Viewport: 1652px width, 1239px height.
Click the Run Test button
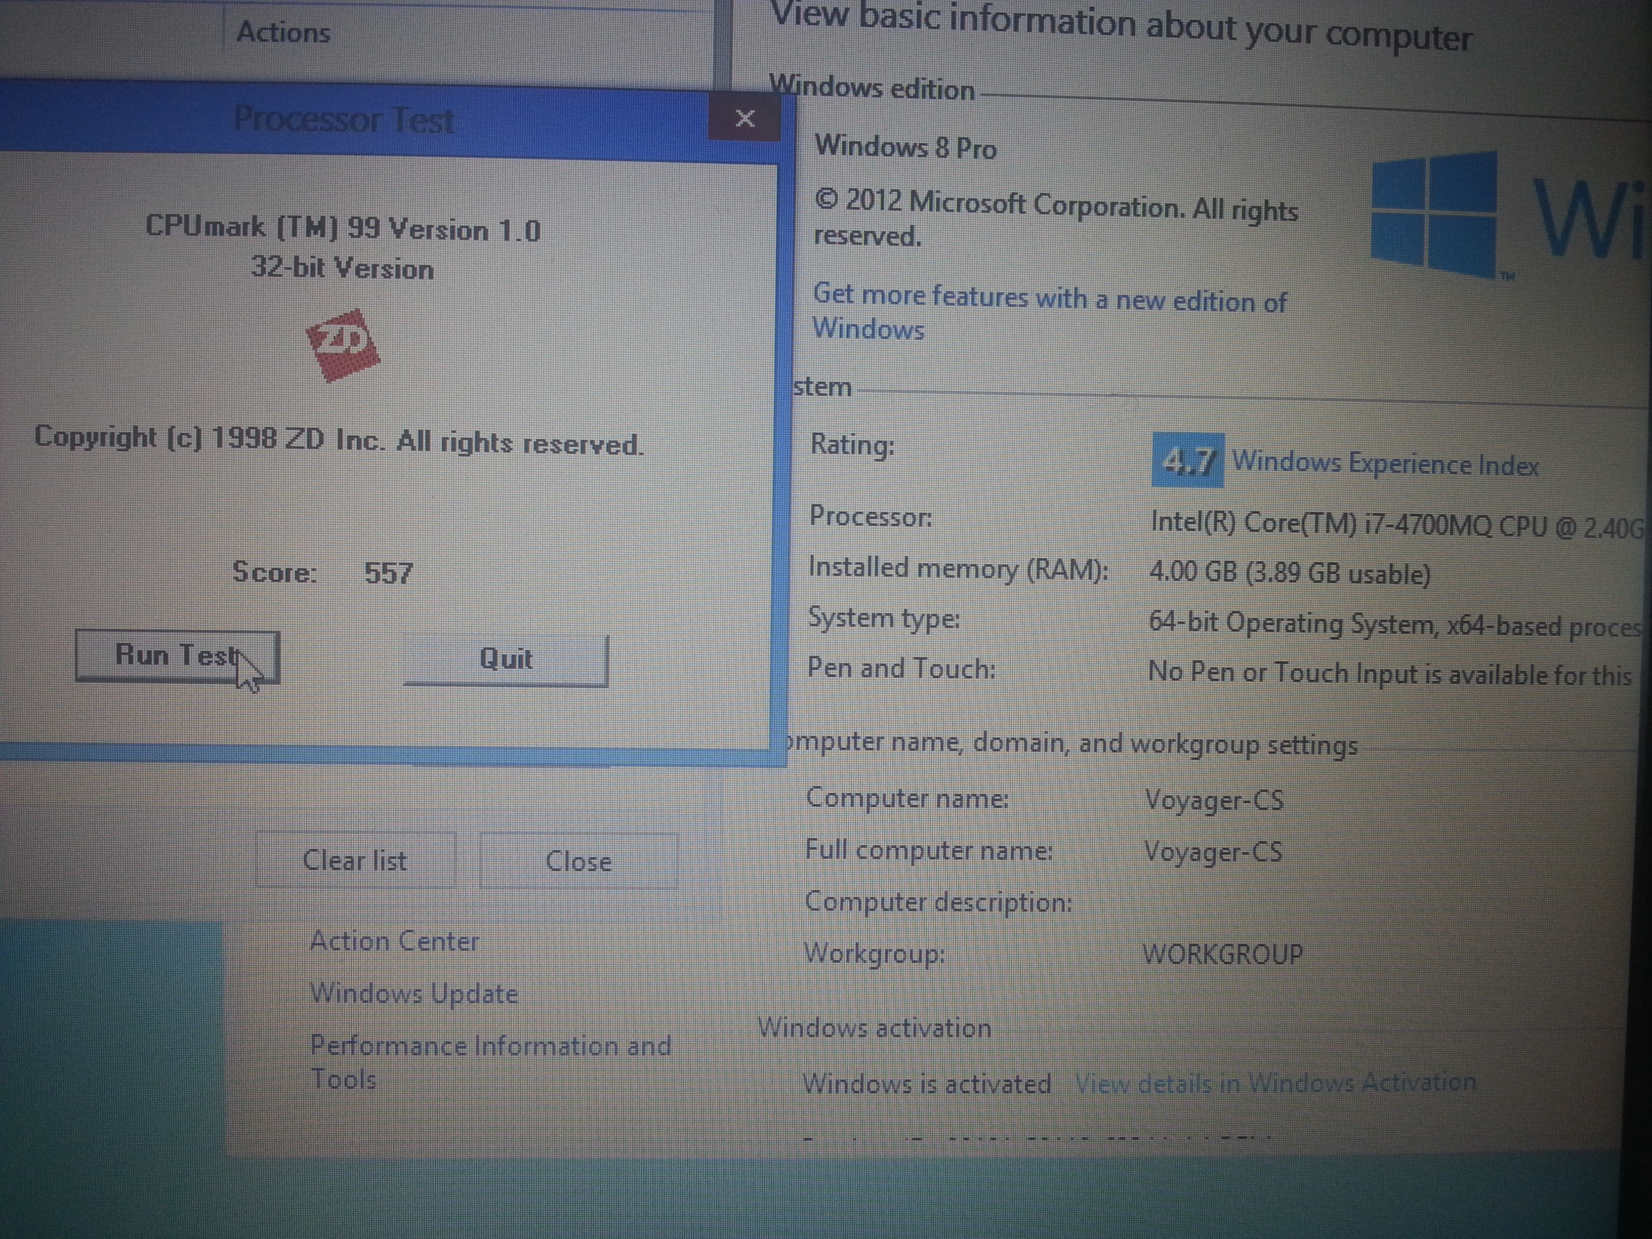click(178, 656)
